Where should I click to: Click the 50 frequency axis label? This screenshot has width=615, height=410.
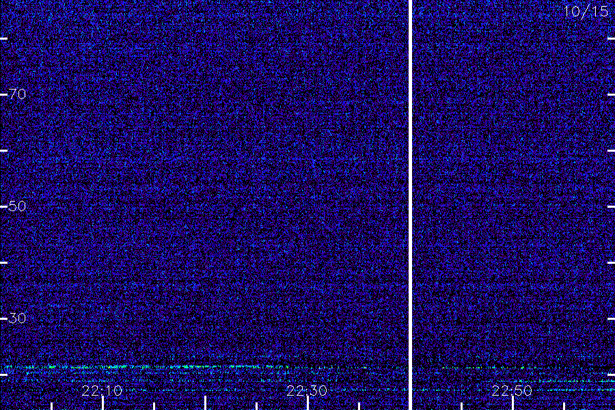click(17, 206)
